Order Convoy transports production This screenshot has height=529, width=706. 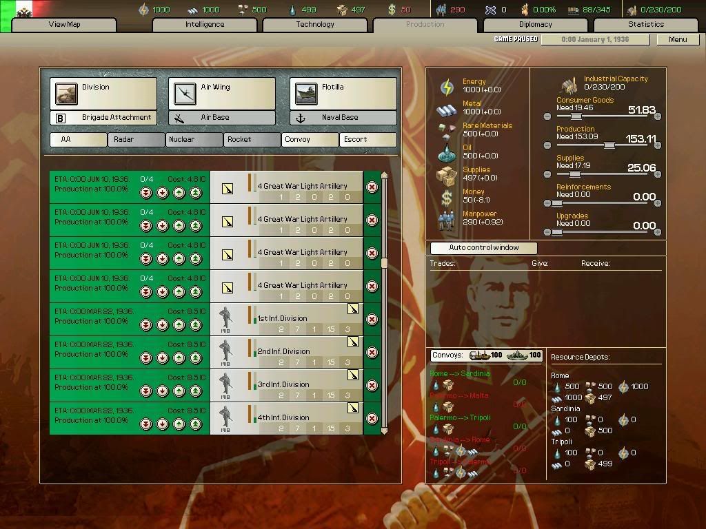pyautogui.click(x=310, y=140)
